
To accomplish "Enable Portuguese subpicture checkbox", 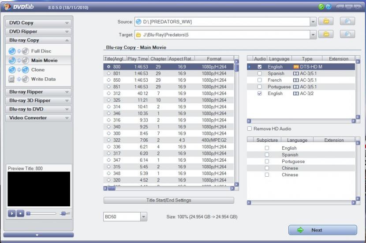I will click(267, 161).
